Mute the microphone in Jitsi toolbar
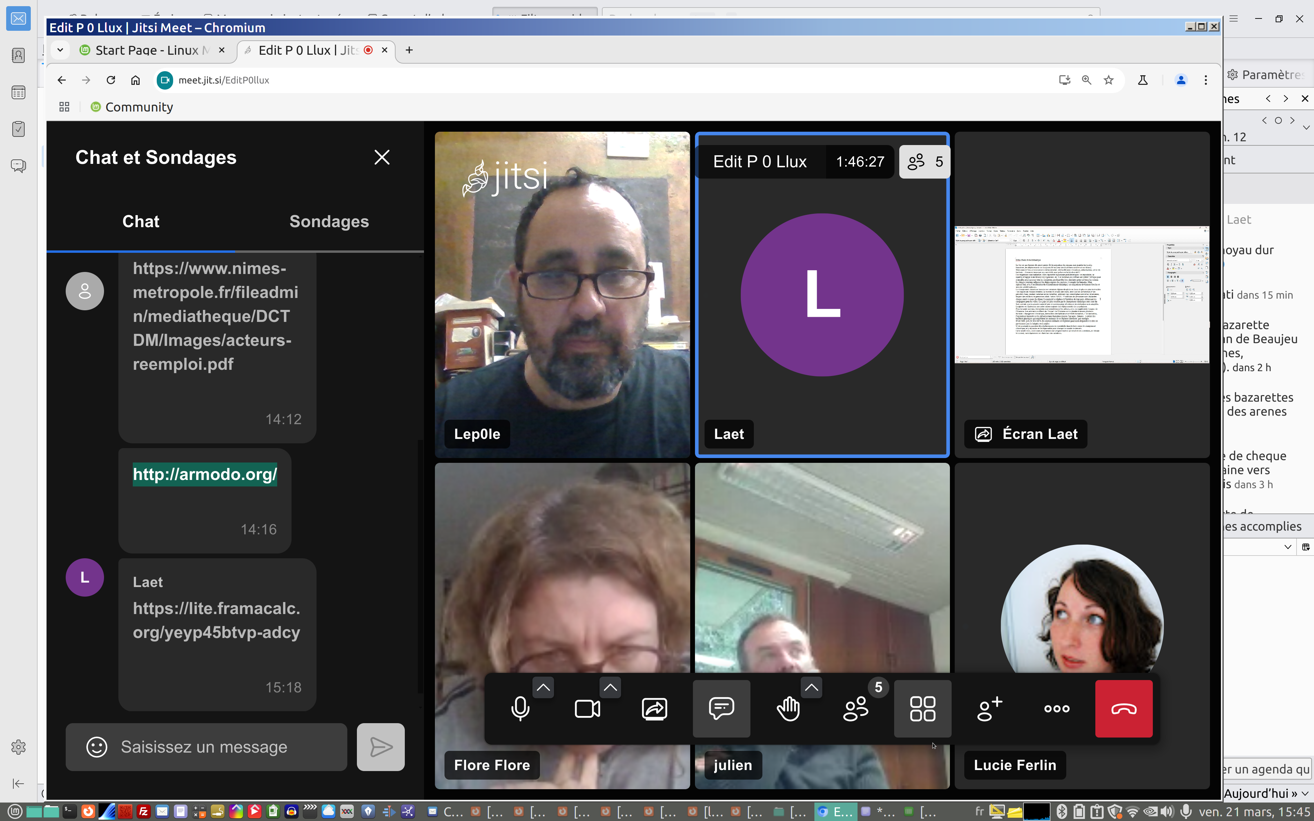 [x=520, y=708]
